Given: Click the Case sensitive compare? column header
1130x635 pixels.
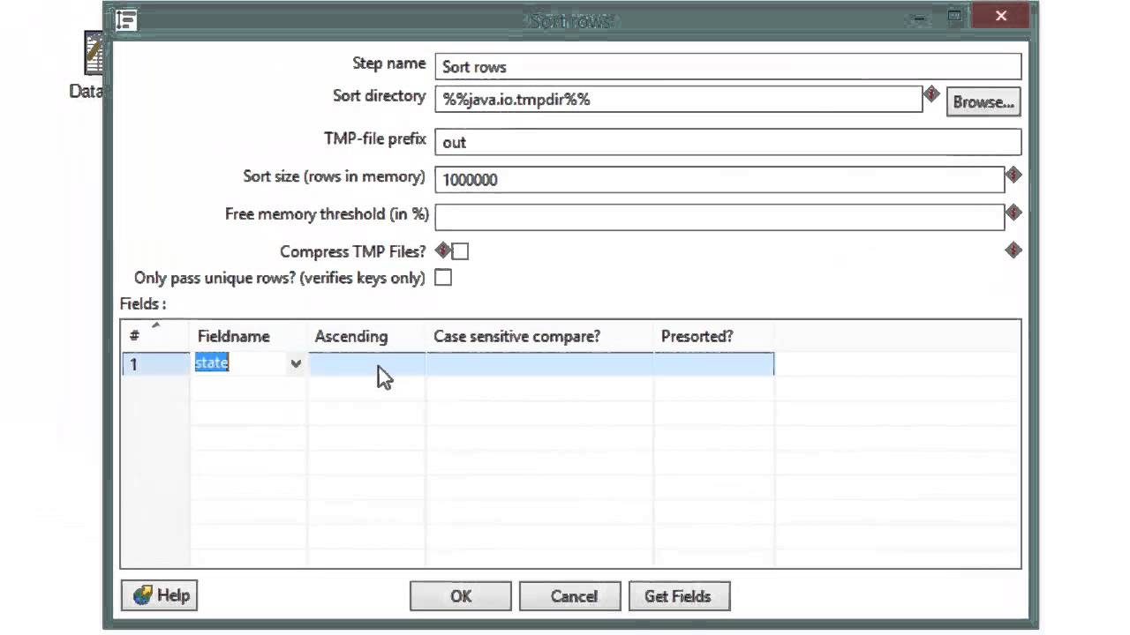Looking at the screenshot, I should pyautogui.click(x=539, y=336).
